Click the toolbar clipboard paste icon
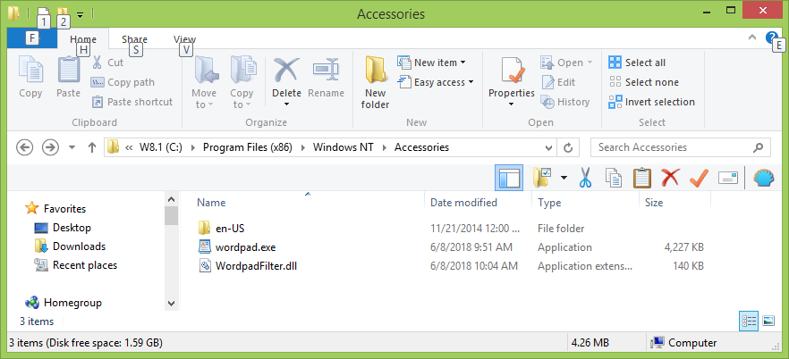This screenshot has height=359, width=789. 642,178
